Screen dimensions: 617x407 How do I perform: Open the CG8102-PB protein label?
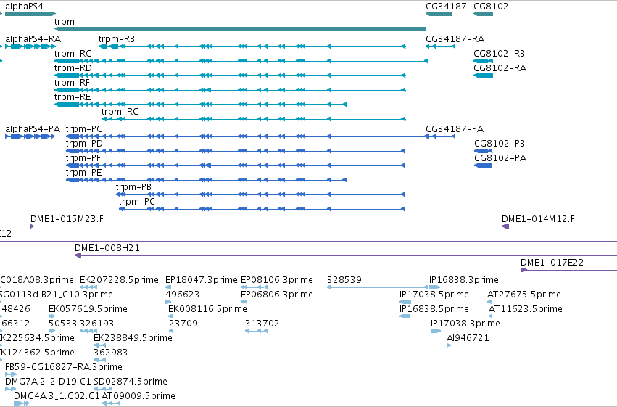click(500, 144)
